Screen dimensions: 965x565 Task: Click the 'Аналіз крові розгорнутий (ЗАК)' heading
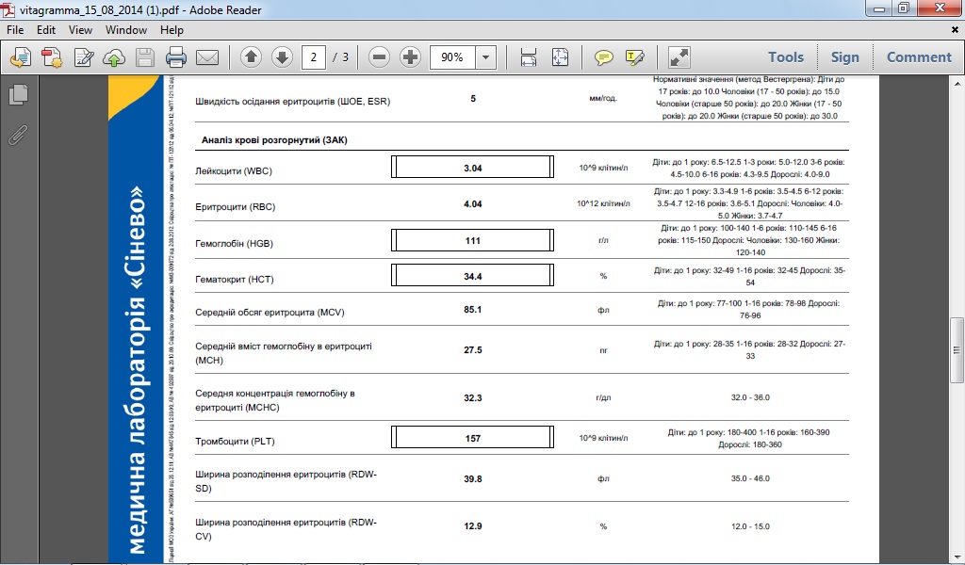tap(274, 140)
